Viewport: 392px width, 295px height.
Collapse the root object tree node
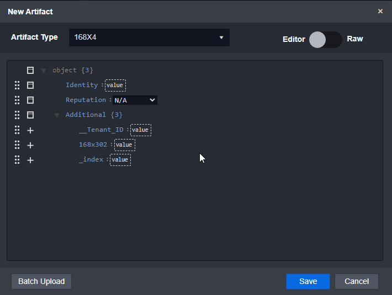pos(44,71)
